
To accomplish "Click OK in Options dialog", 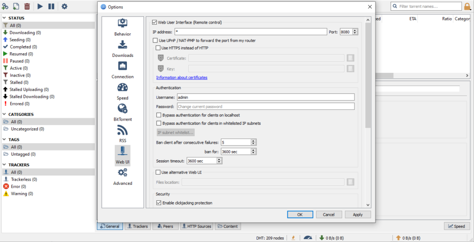I will [300, 215].
